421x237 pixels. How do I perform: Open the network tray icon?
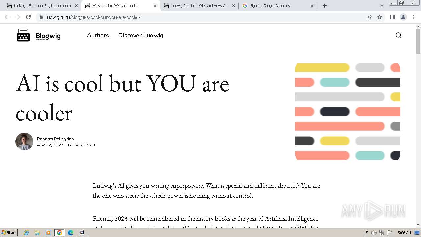coord(382,233)
